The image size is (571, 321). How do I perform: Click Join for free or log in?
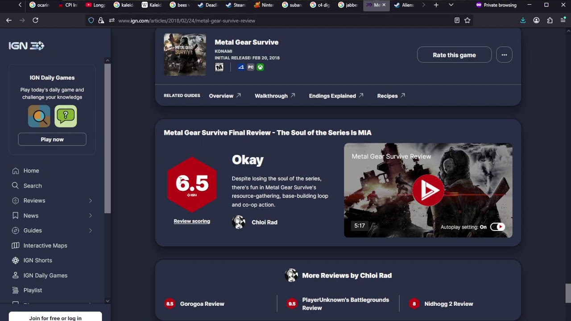(x=55, y=317)
